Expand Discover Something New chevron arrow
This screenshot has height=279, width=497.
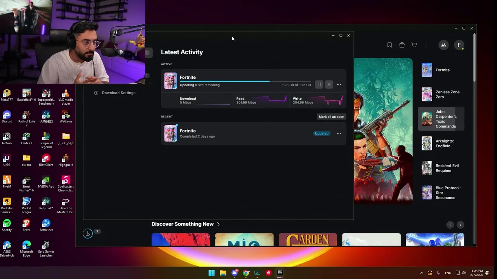[x=218, y=224]
